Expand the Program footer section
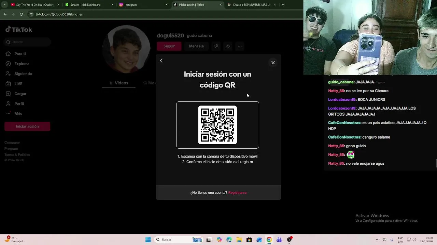Viewport: 437px width, 245px height. pos(11,149)
